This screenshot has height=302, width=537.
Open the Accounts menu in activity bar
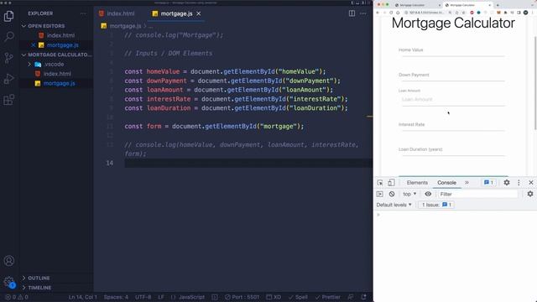(x=9, y=261)
